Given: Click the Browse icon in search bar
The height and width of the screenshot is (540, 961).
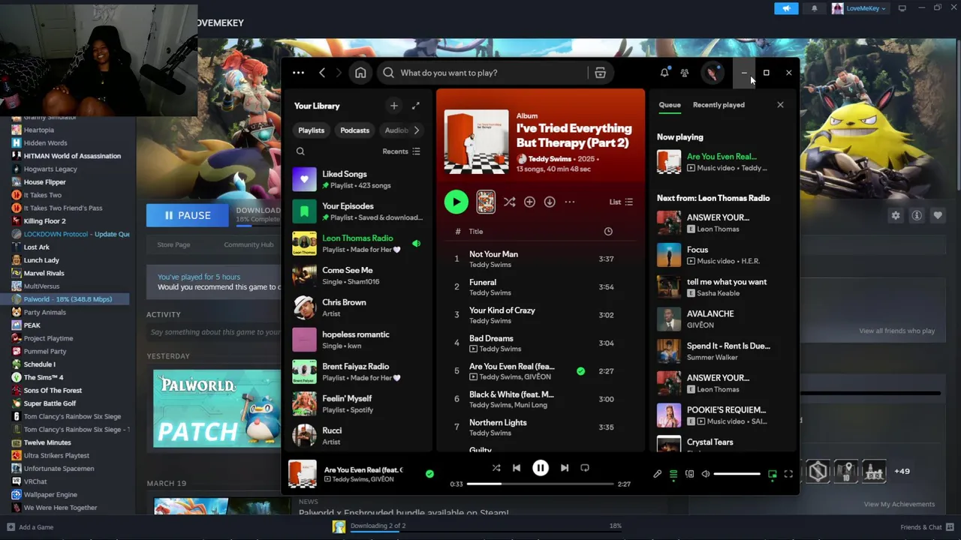Looking at the screenshot, I should pos(600,73).
